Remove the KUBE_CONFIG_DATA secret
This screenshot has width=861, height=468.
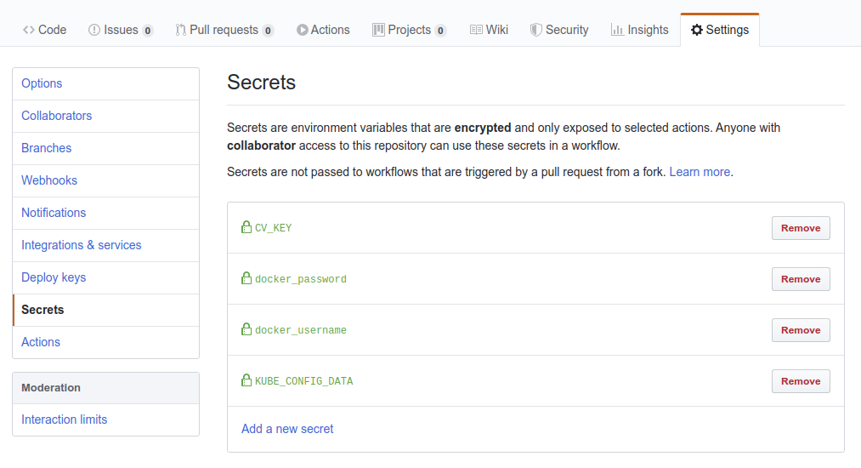(801, 381)
